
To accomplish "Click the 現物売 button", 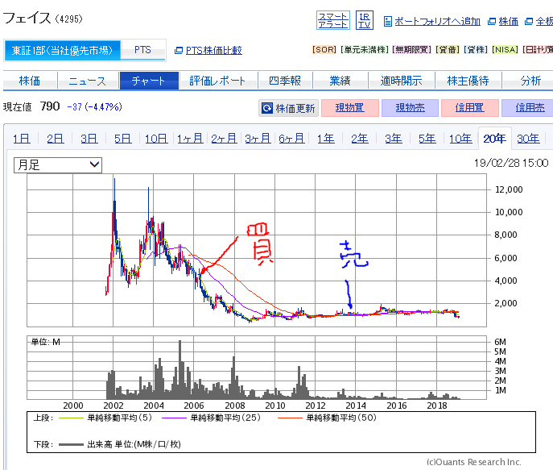I will tap(410, 108).
